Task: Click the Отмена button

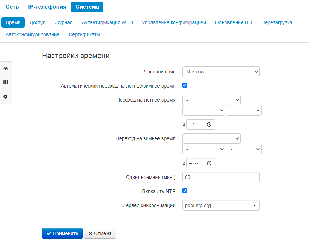Action: pos(100,233)
